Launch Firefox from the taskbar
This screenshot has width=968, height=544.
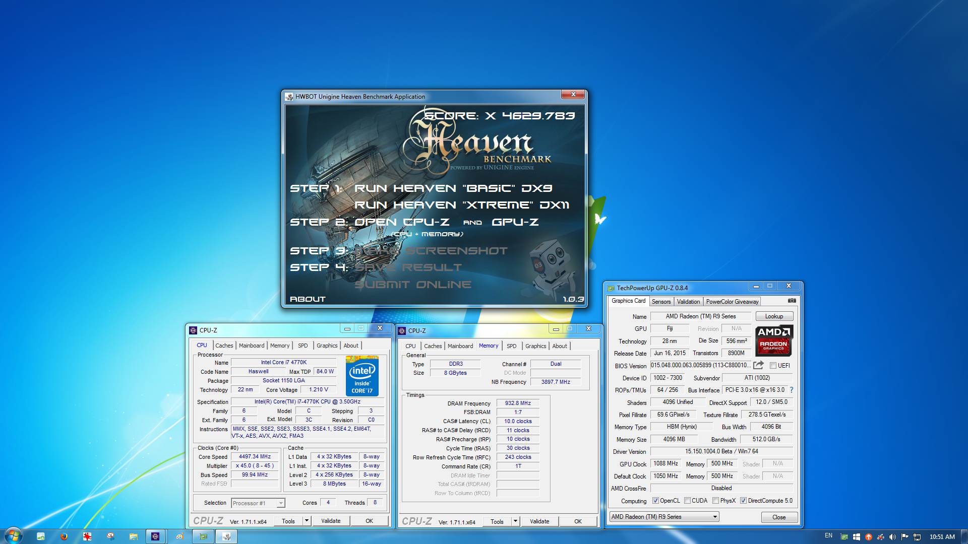pos(64,536)
